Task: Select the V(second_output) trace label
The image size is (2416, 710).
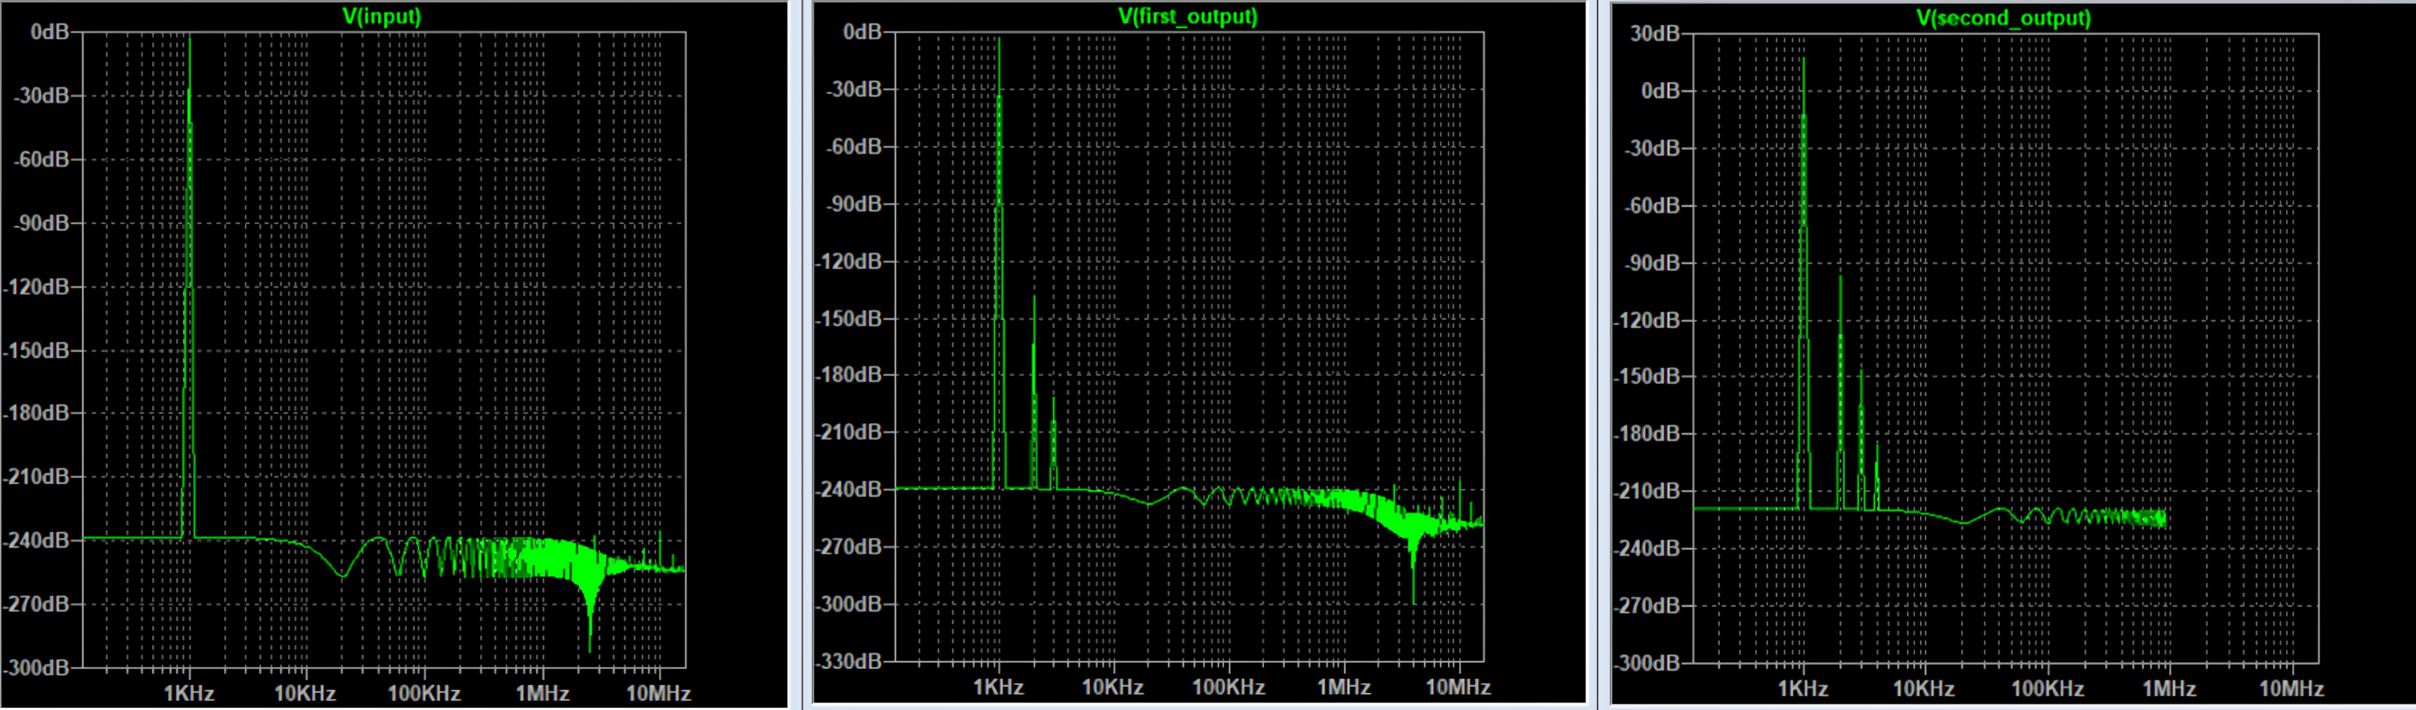Action: [2003, 18]
